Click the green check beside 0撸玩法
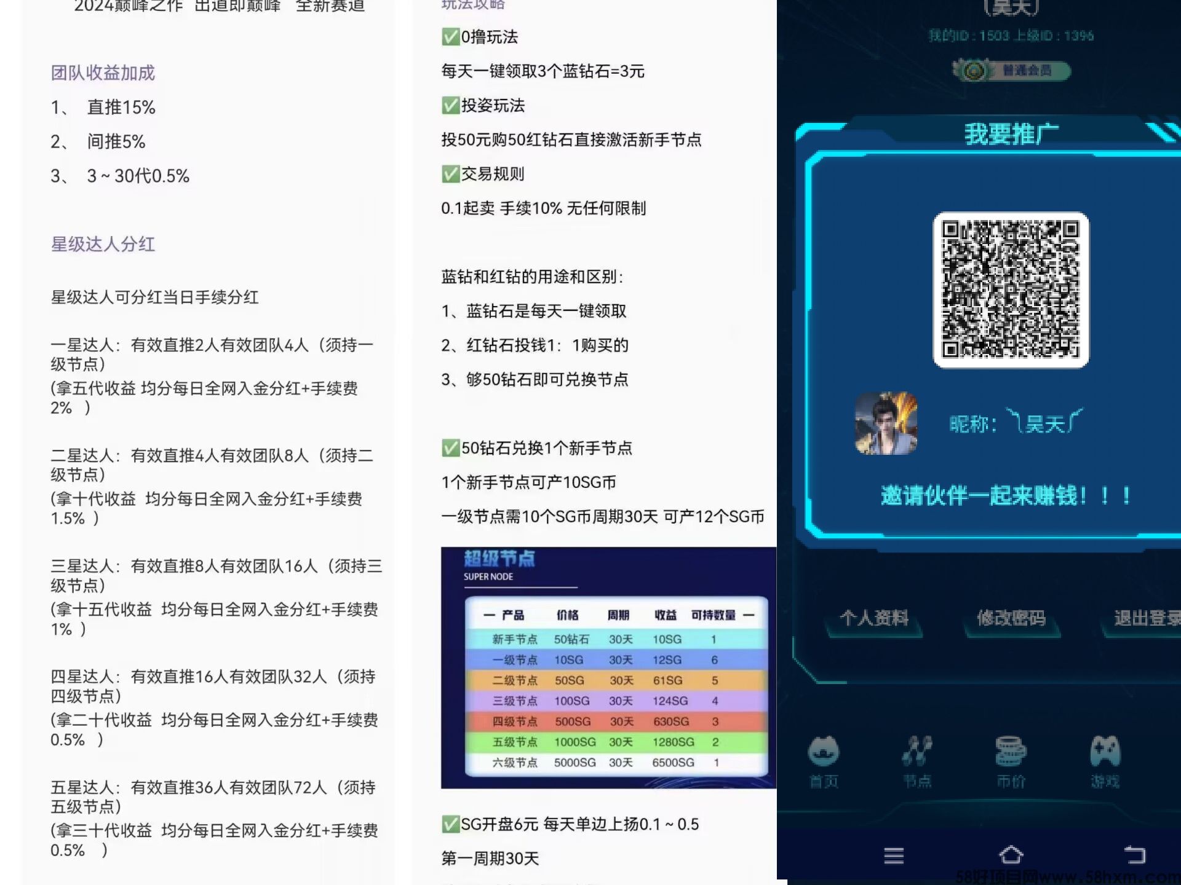Image resolution: width=1181 pixels, height=885 pixels. click(450, 37)
